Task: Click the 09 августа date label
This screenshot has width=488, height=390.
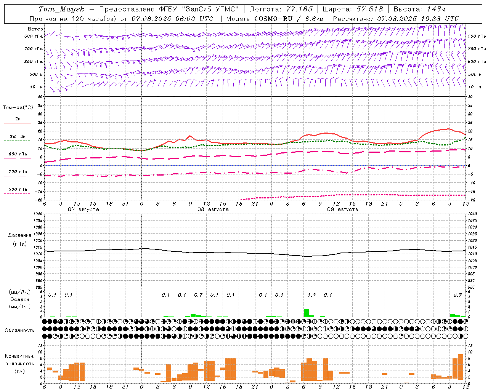Action: click(x=343, y=209)
